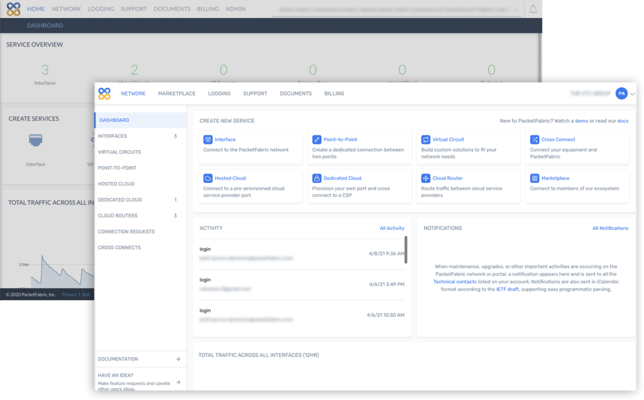This screenshot has width=644, height=400.
Task: Select BILLING in the back window navigation
Action: 208,9
